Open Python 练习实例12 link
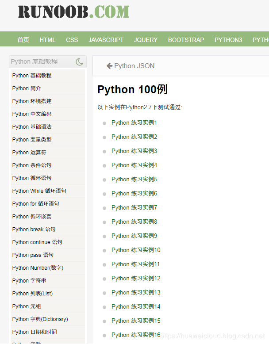This screenshot has height=344, width=269. click(x=136, y=279)
